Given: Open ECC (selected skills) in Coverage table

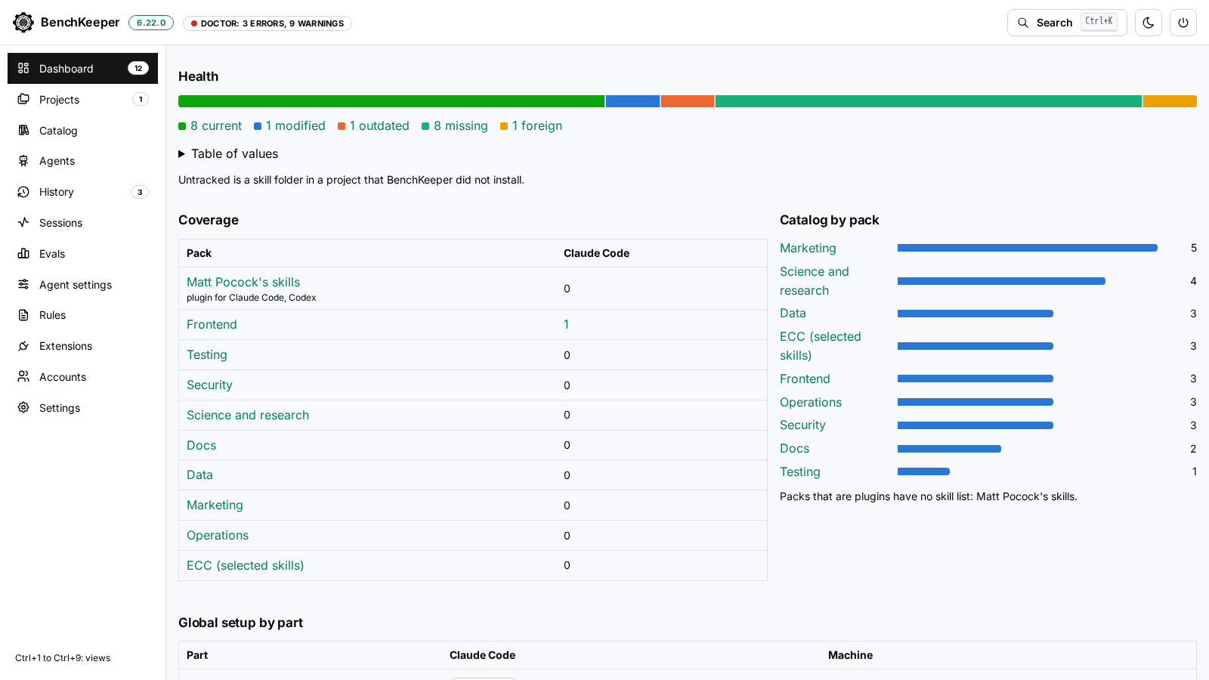Looking at the screenshot, I should [245, 565].
